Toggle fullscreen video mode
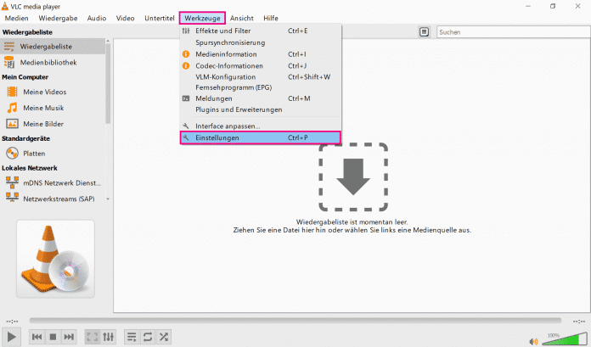 pyautogui.click(x=92, y=337)
